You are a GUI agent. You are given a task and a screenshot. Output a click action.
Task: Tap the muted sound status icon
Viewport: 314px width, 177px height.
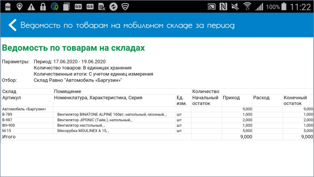[235, 7]
